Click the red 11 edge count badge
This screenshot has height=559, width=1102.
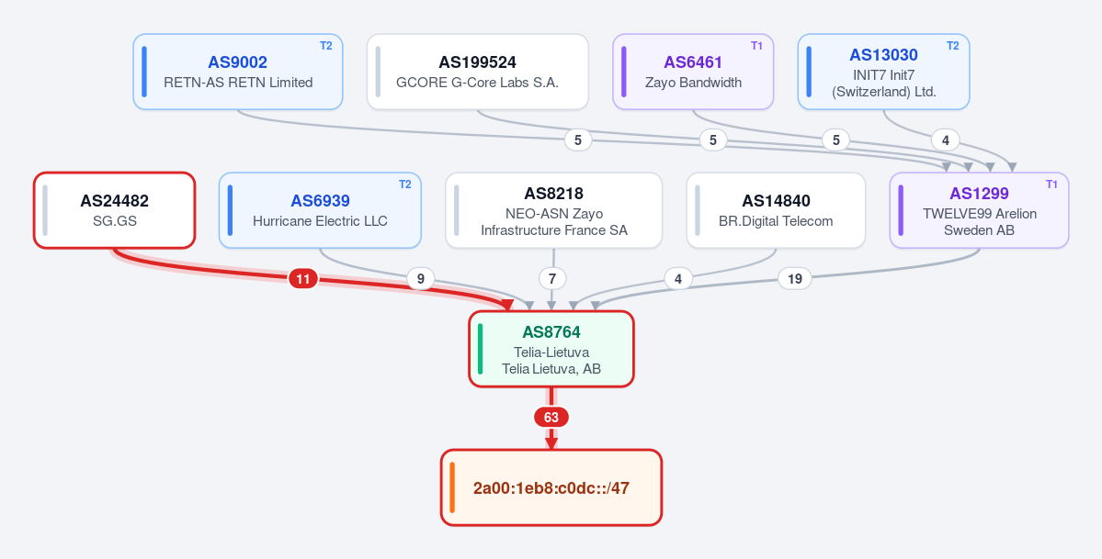point(303,279)
